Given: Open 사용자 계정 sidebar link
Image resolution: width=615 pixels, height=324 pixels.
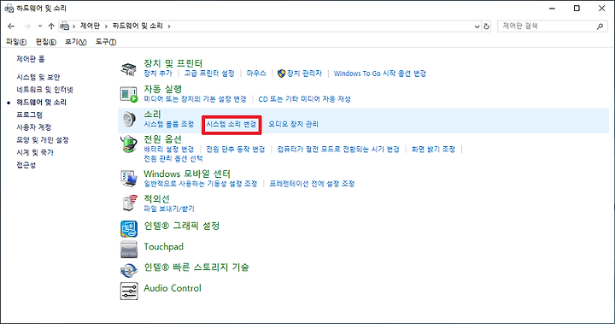Looking at the screenshot, I should tap(33, 127).
